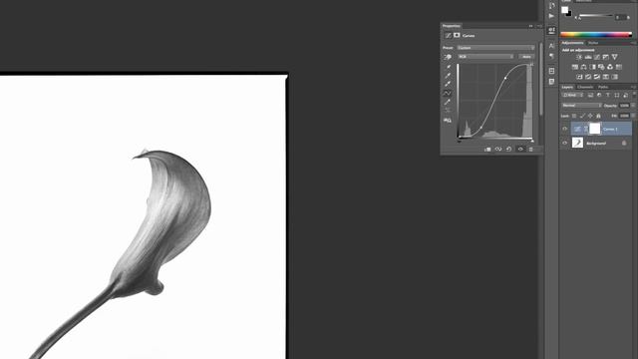The width and height of the screenshot is (638, 359).
Task: Switch to the Styles tab
Action: click(x=593, y=43)
